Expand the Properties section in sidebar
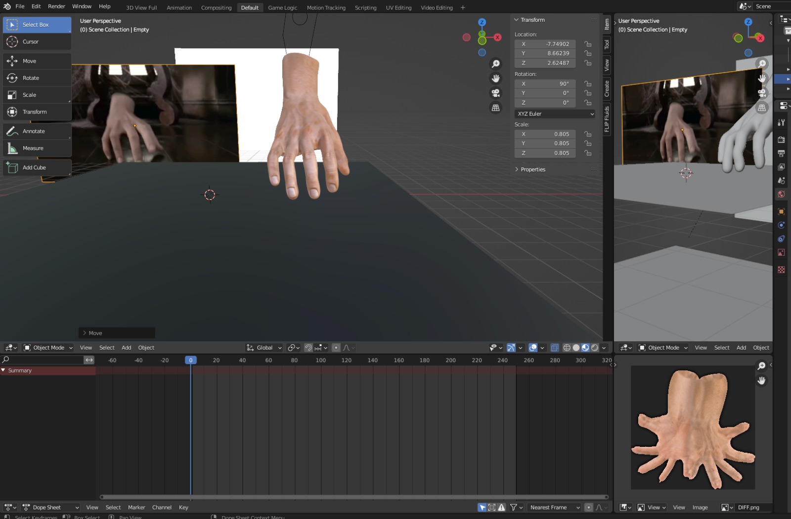Image resolution: width=791 pixels, height=519 pixels. click(x=532, y=169)
